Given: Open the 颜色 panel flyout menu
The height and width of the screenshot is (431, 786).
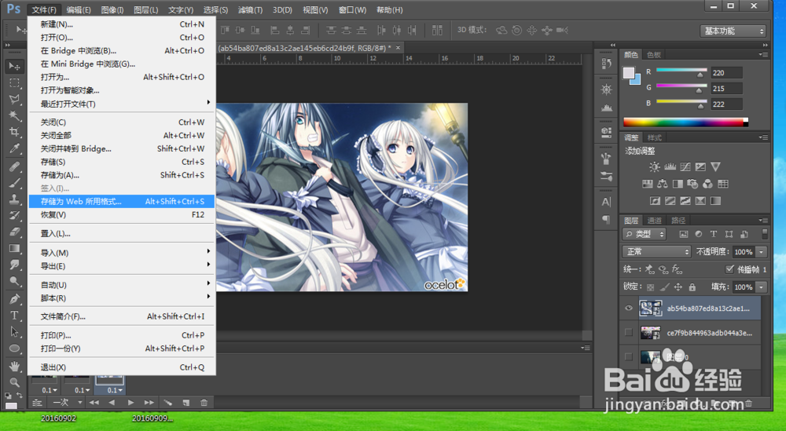Looking at the screenshot, I should [763, 54].
